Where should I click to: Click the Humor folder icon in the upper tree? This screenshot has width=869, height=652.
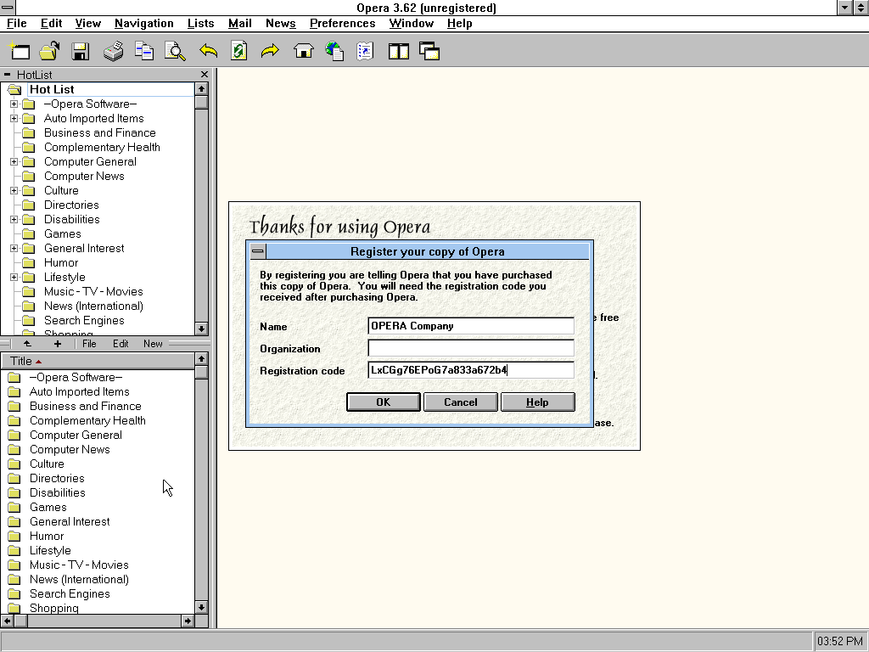(28, 263)
